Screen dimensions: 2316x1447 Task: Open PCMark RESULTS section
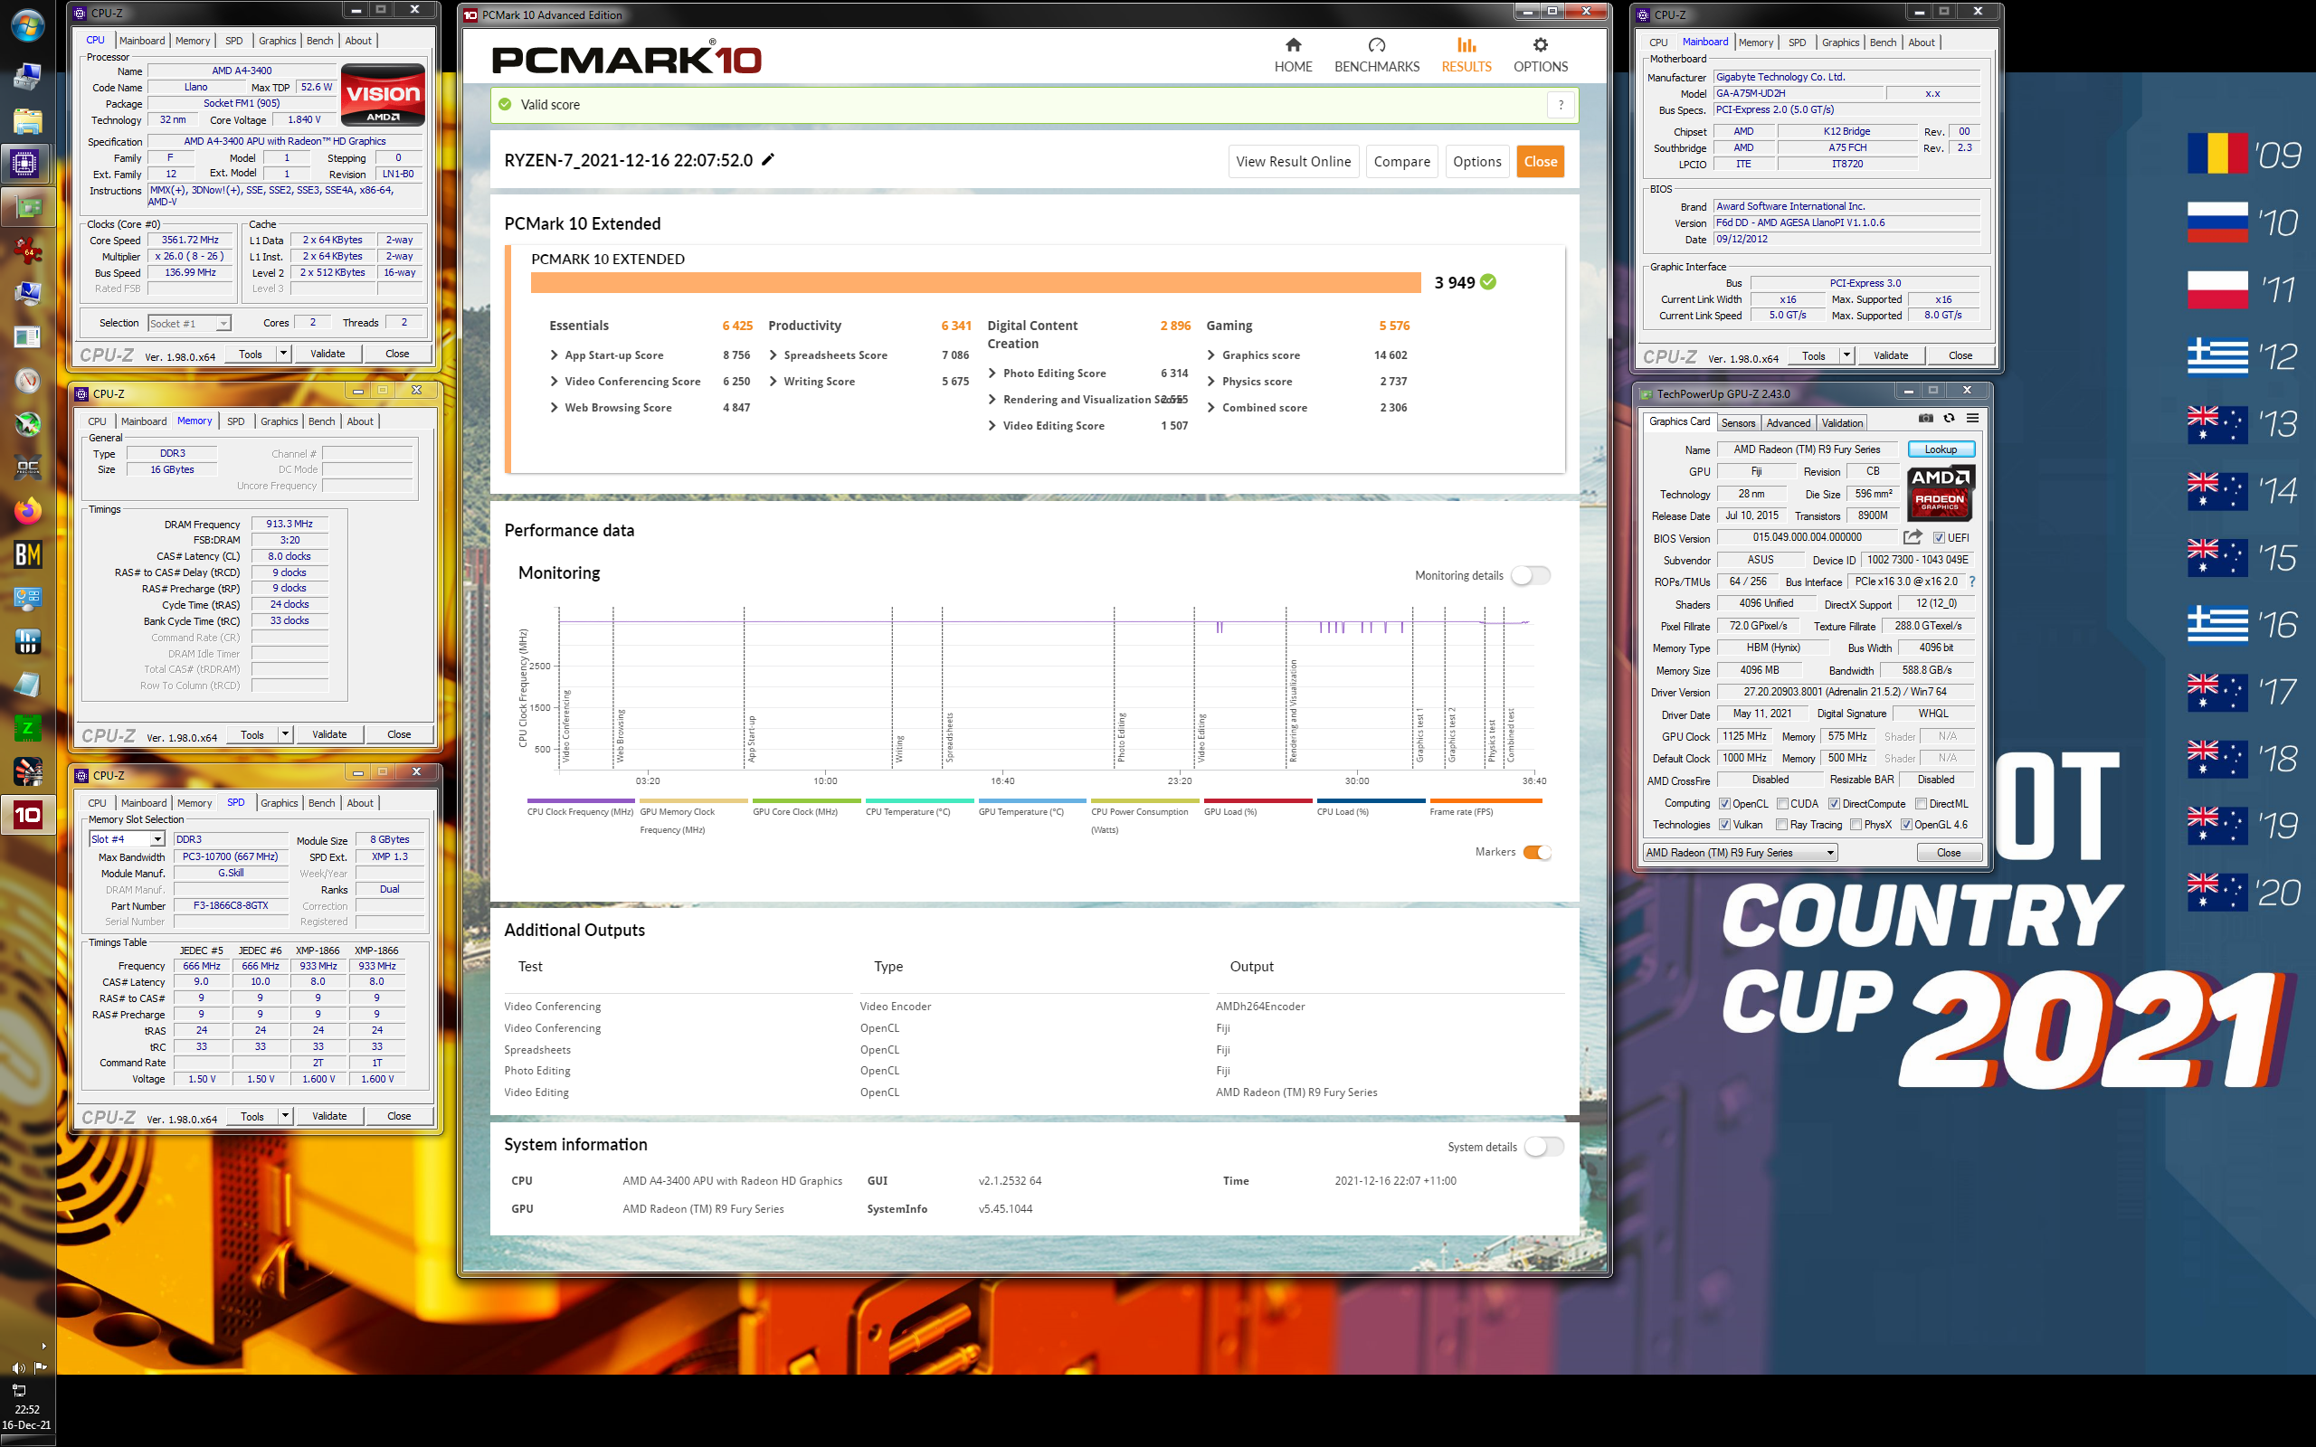pyautogui.click(x=1466, y=54)
